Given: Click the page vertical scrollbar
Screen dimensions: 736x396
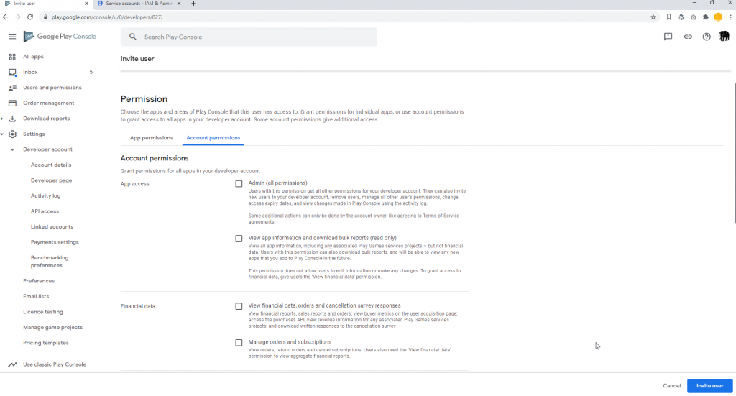Looking at the screenshot, I should (x=734, y=153).
